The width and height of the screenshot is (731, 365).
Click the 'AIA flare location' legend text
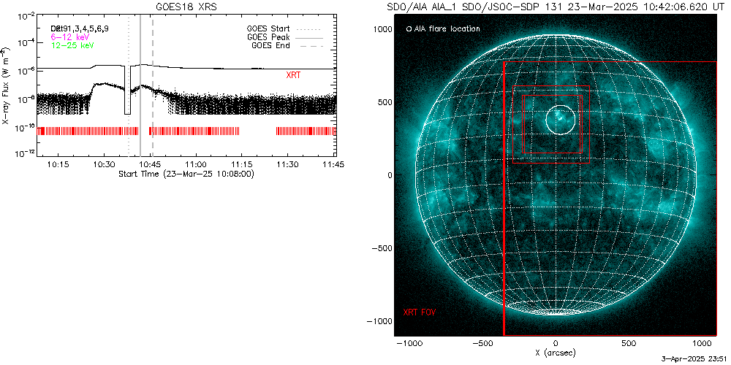[x=446, y=29]
